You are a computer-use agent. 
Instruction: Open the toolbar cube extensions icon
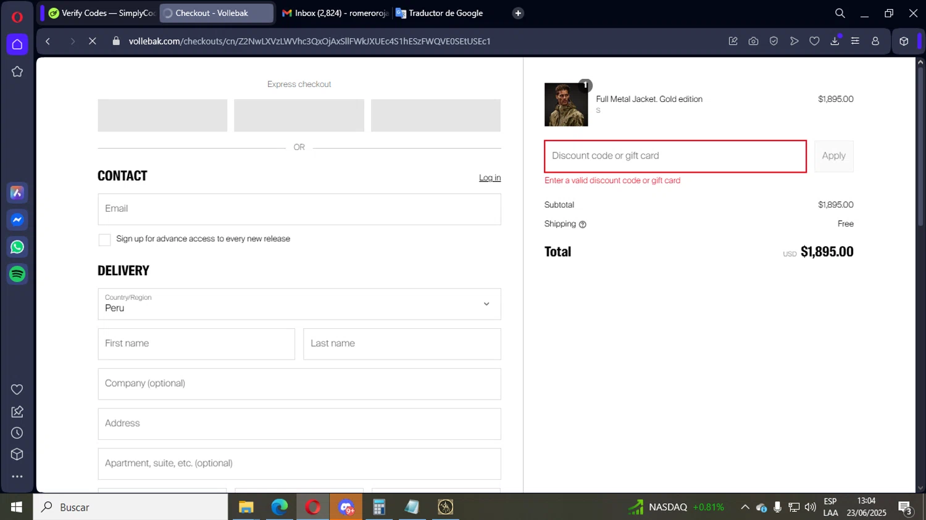pos(904,41)
